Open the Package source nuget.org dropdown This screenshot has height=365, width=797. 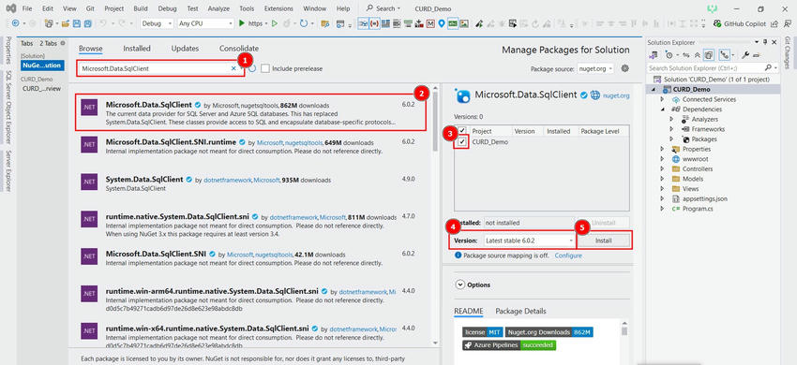click(595, 68)
